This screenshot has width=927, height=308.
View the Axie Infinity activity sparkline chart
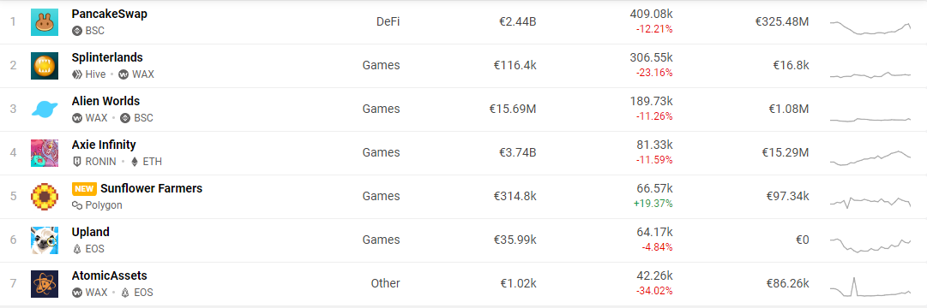(x=870, y=157)
